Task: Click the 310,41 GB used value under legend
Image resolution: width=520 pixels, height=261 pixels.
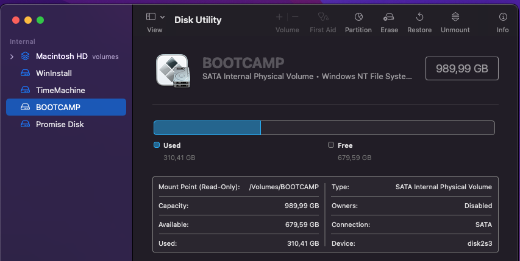Action: coord(179,158)
